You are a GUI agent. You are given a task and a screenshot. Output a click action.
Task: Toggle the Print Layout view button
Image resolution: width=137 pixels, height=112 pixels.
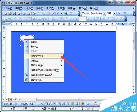point(10,99)
